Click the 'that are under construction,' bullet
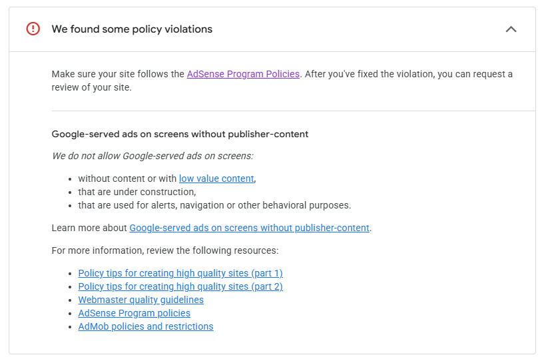544x363 pixels. tap(137, 192)
